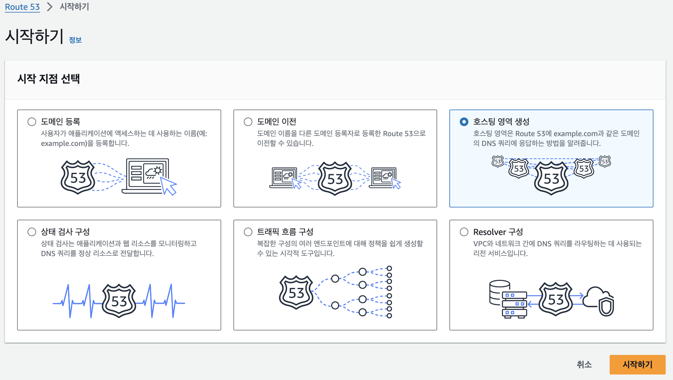Click the orange 시작하기 button
The width and height of the screenshot is (673, 380).
pos(638,364)
